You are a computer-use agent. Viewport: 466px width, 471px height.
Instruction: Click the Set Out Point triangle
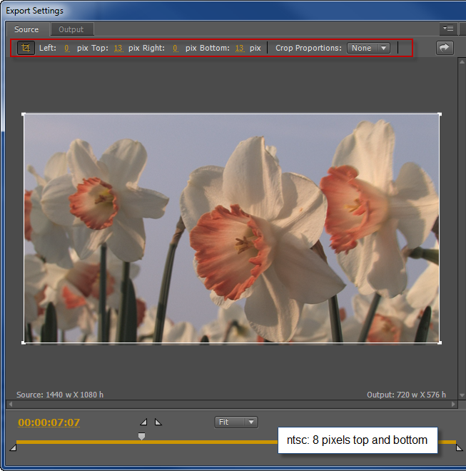click(x=158, y=422)
